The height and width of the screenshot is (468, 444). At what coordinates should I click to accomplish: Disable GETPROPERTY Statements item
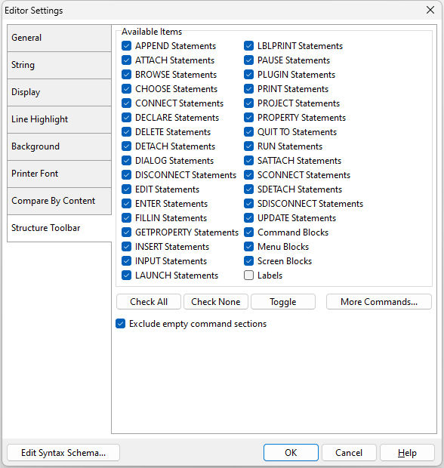[126, 232]
